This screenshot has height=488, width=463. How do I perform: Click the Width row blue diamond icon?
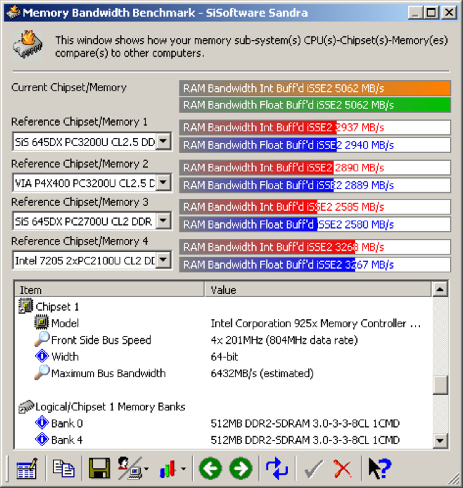[42, 356]
